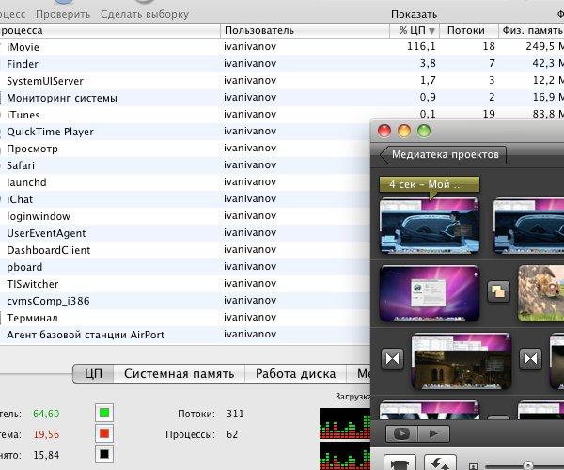
Task: Open the Работа диска tab
Action: (296, 373)
